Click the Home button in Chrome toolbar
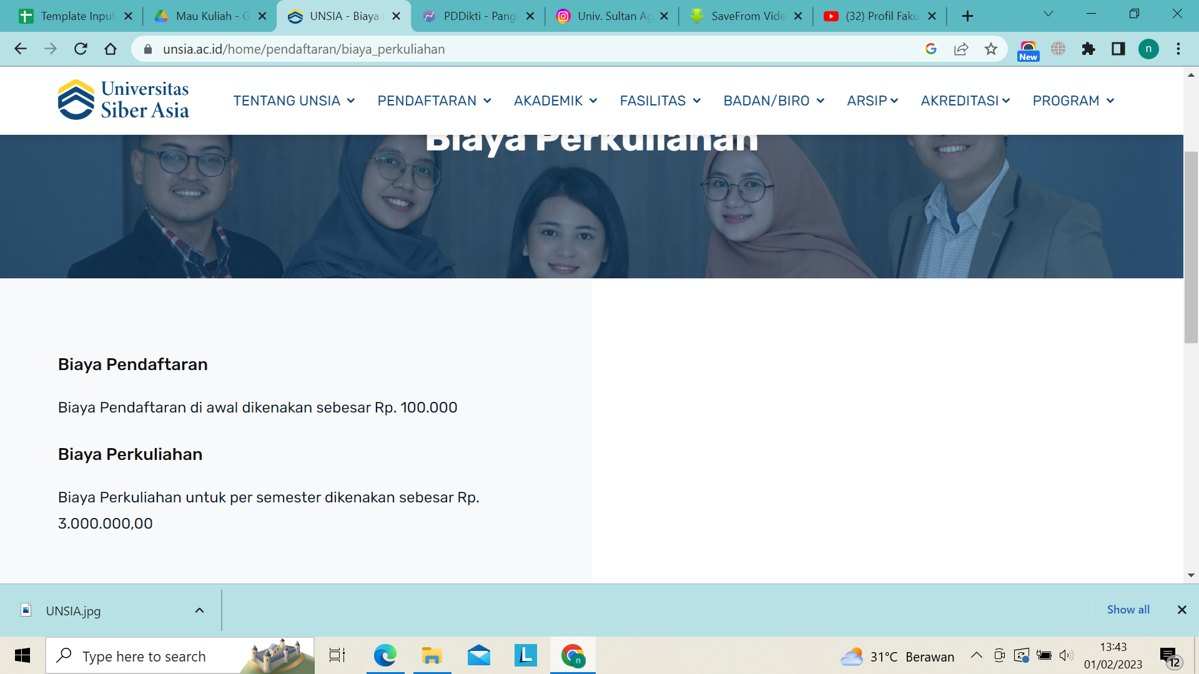 pyautogui.click(x=111, y=49)
